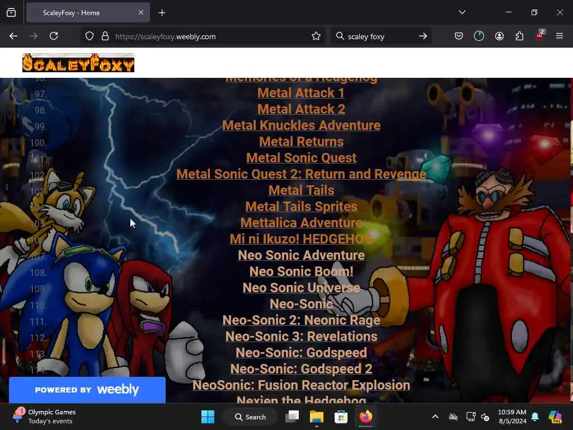View site security padlock info
The height and width of the screenshot is (430, 573).
[x=105, y=36]
